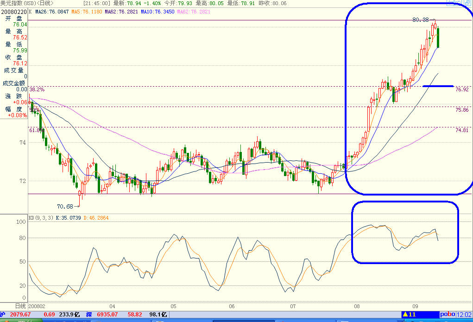The height and width of the screenshot is (322, 473).
Task: Click today's open 今开:79.93
Action: [x=178, y=3]
